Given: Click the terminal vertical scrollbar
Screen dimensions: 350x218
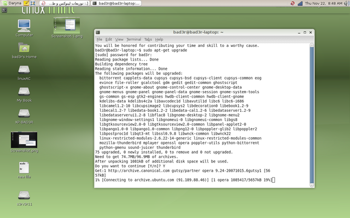Looking at the screenshot, I should click(x=312, y=115).
